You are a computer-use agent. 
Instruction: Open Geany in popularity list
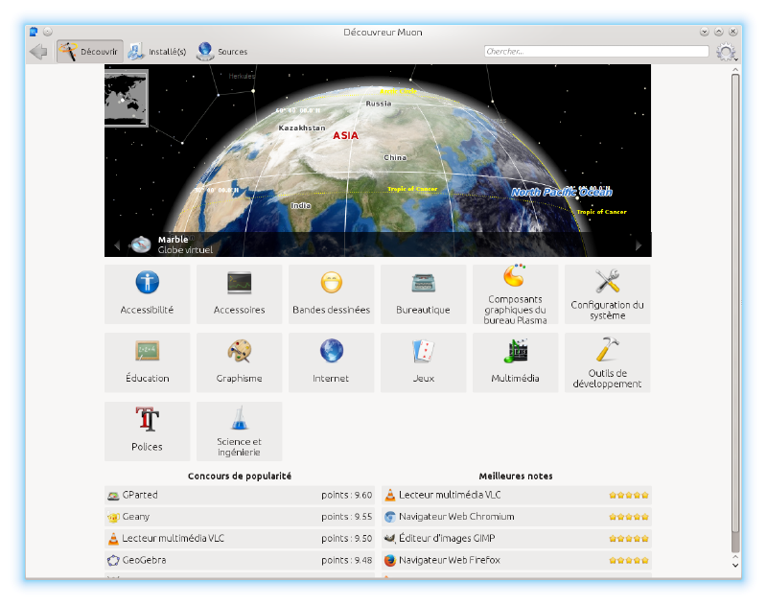(x=239, y=517)
